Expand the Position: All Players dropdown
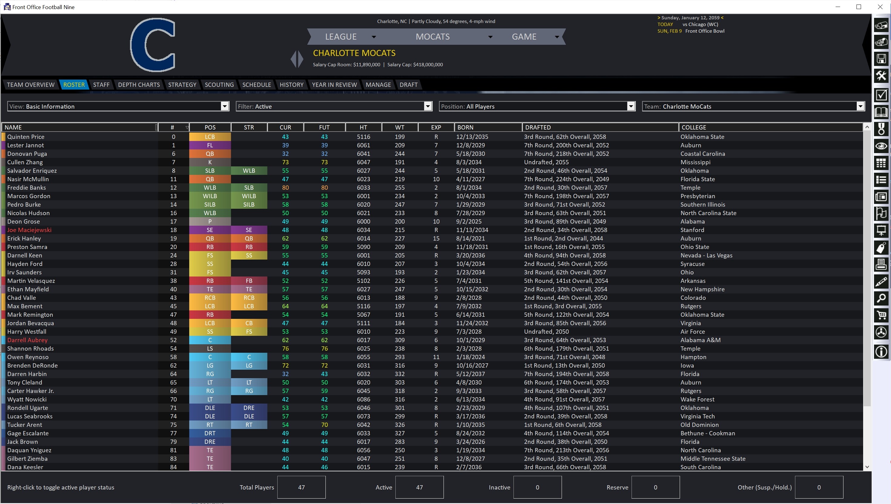The image size is (891, 504). click(x=631, y=106)
